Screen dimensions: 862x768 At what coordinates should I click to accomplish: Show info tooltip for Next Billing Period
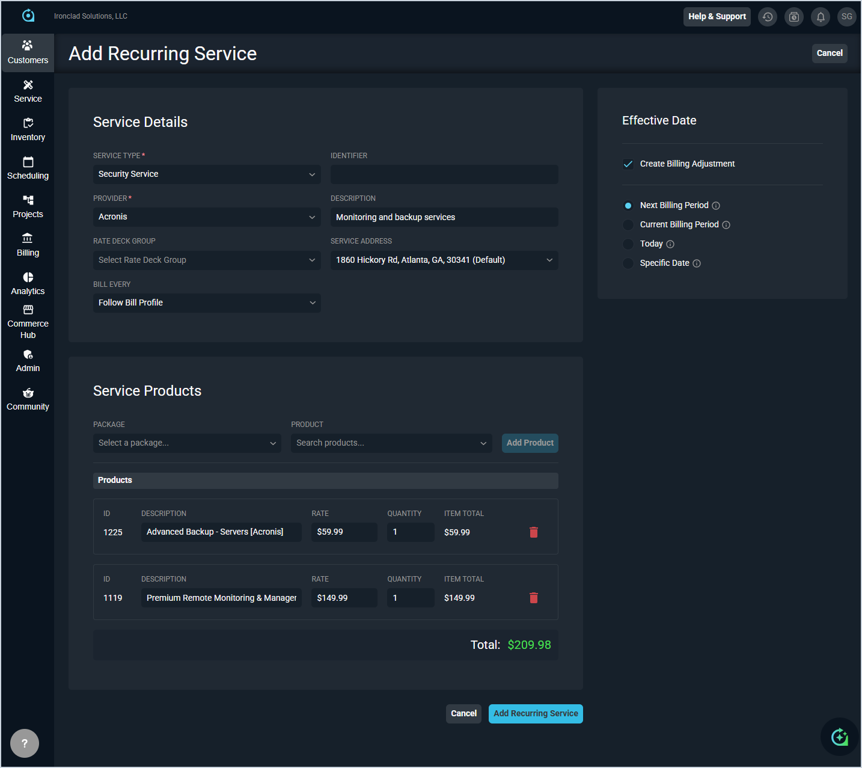pos(716,206)
